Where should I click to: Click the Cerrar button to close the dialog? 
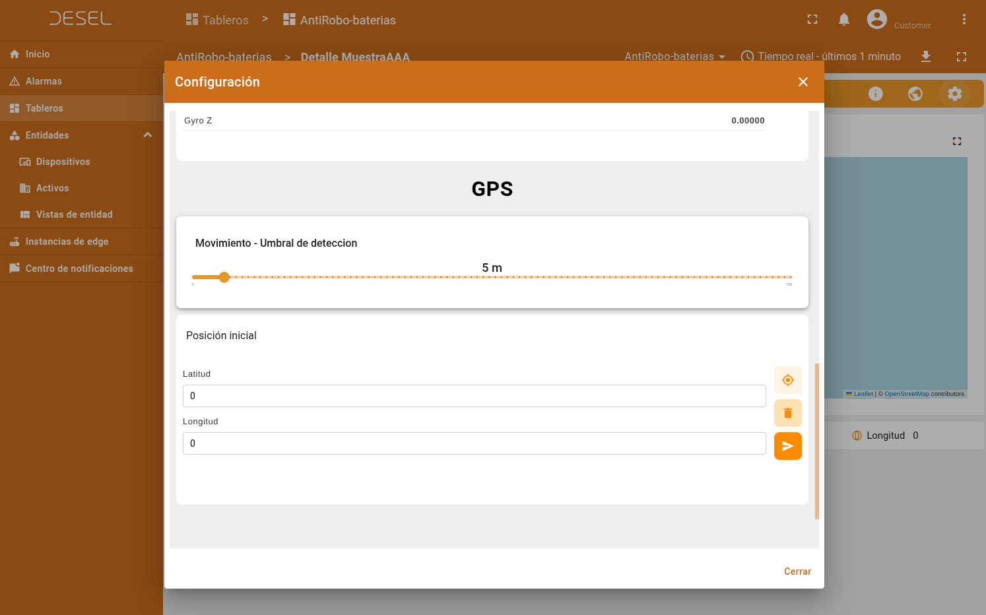point(797,571)
